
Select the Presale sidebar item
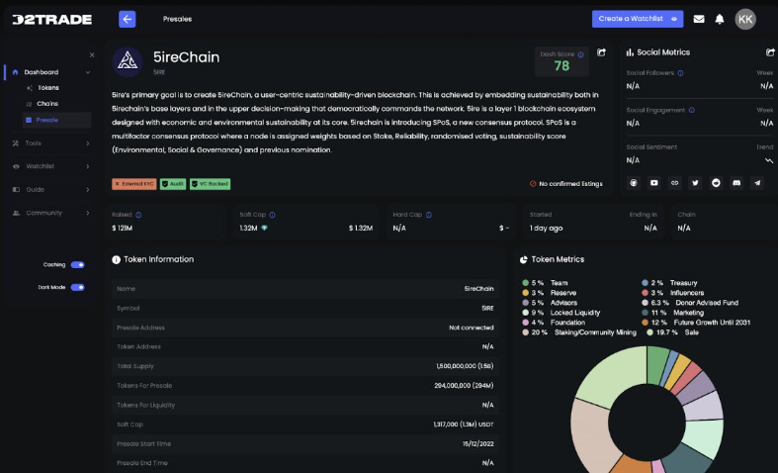tap(56, 120)
